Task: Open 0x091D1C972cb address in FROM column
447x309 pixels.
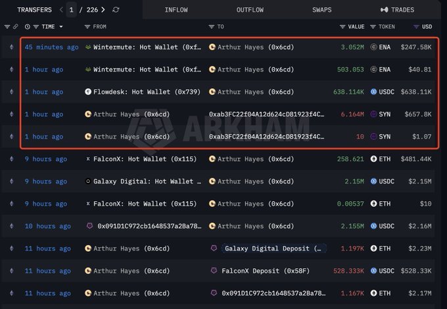Action: point(149,226)
